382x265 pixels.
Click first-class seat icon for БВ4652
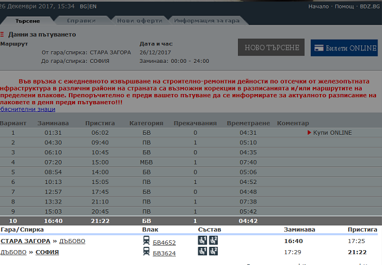pos(202,240)
